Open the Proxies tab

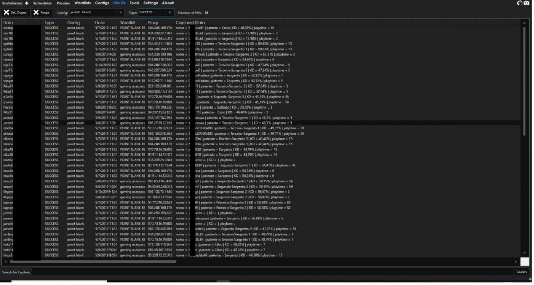coord(64,3)
